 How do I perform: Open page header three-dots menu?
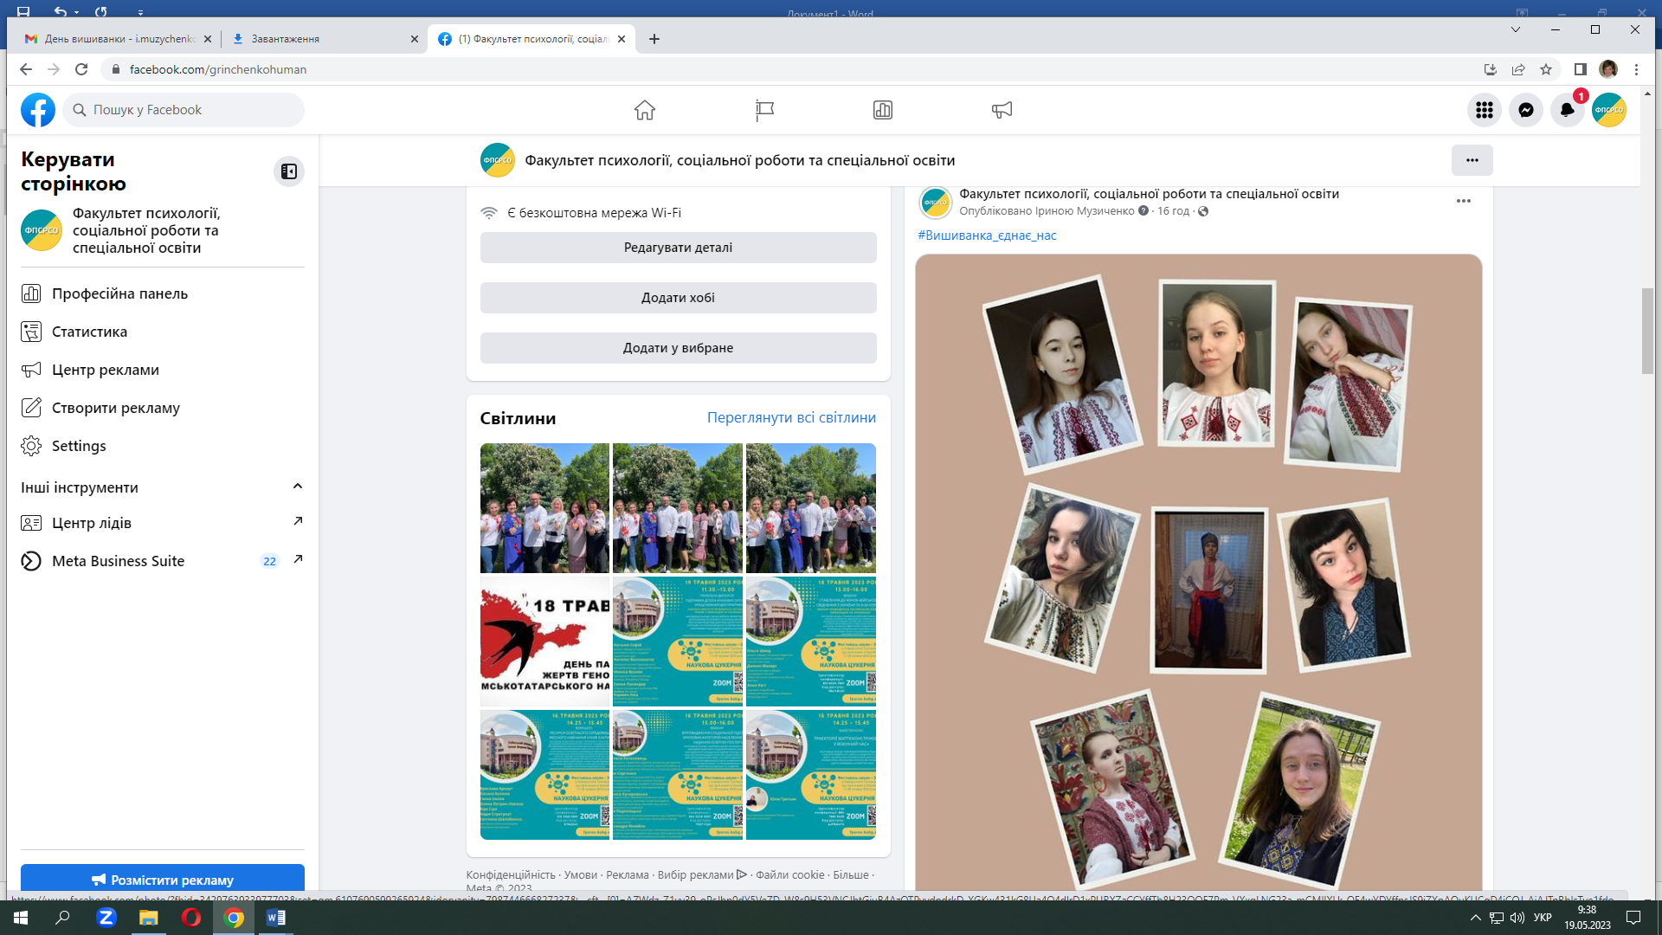[x=1472, y=160]
